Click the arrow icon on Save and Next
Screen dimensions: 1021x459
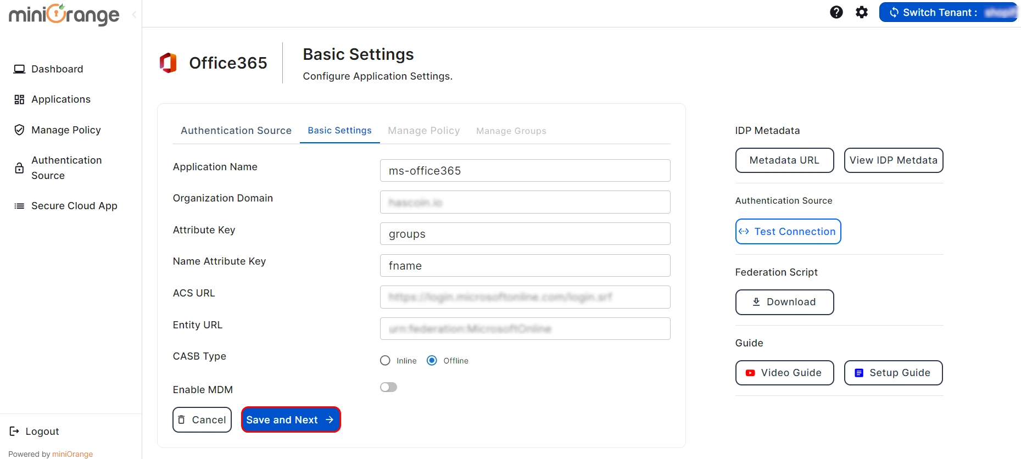click(330, 419)
